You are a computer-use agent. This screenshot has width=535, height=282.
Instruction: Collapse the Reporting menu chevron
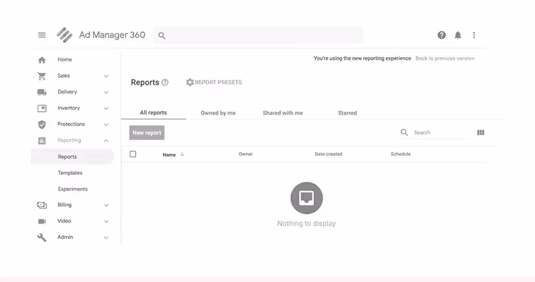point(106,141)
